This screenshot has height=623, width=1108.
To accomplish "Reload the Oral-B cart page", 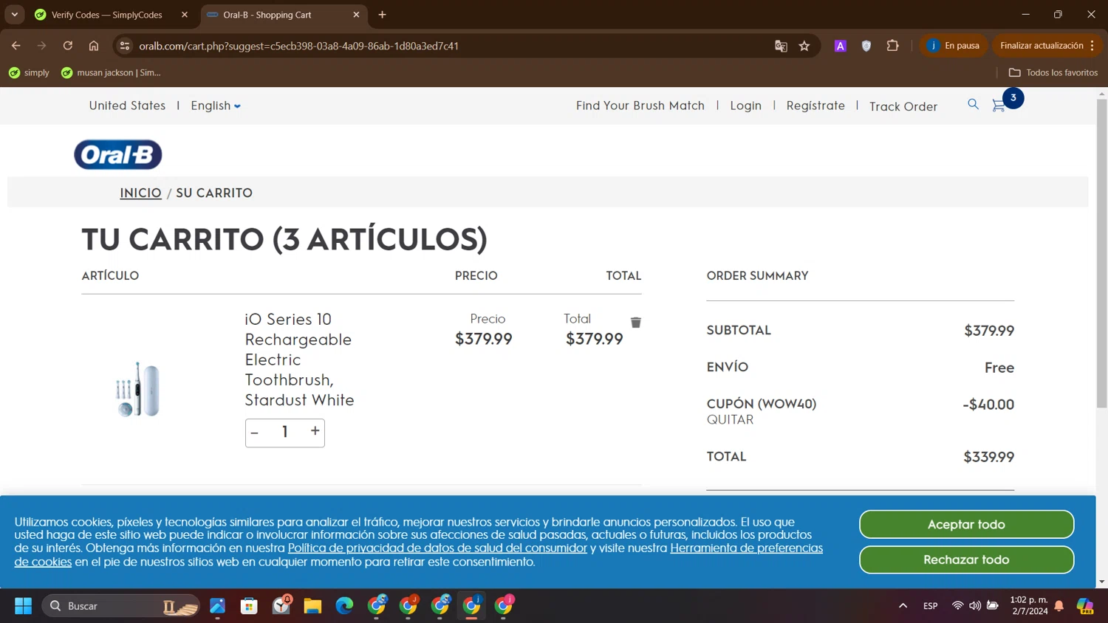I will click(68, 46).
